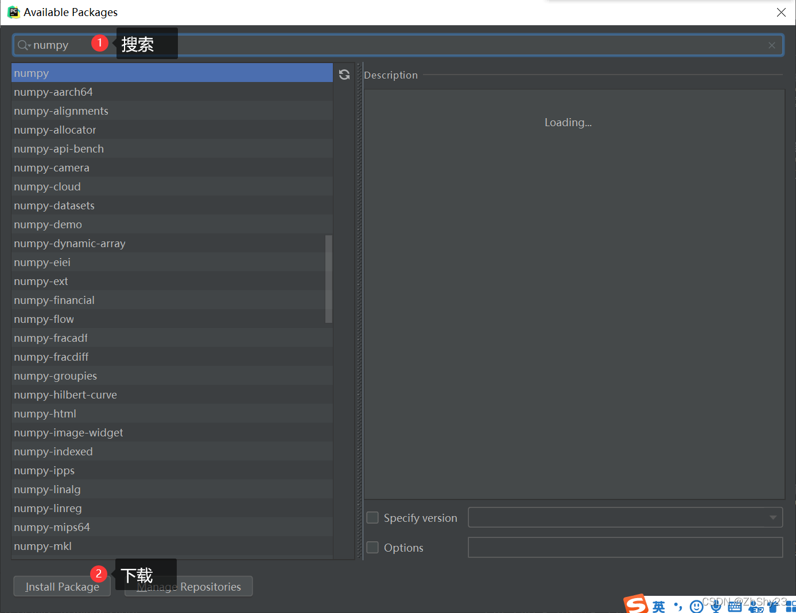Select numpy-mkl package
The height and width of the screenshot is (613, 796).
coord(172,546)
